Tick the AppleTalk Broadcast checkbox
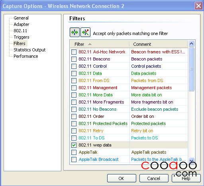This screenshot has width=204, height=186. (x=74, y=159)
